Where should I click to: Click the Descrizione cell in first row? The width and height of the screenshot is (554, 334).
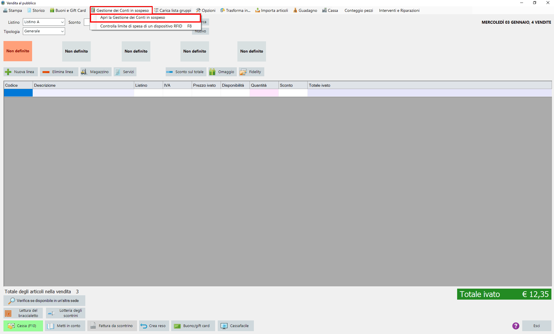[83, 93]
